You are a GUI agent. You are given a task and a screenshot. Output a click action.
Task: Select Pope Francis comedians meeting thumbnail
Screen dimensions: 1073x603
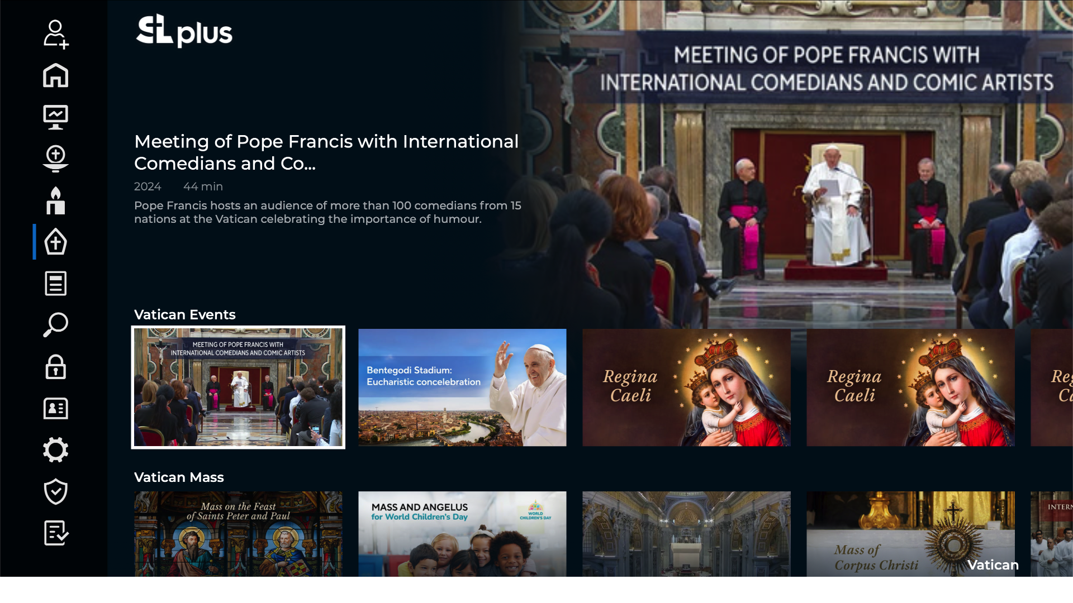(238, 387)
